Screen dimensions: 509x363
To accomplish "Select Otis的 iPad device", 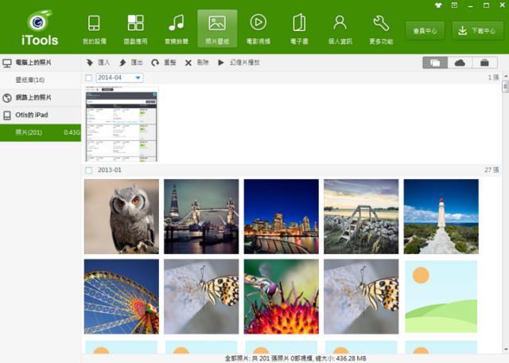I will pyautogui.click(x=41, y=115).
